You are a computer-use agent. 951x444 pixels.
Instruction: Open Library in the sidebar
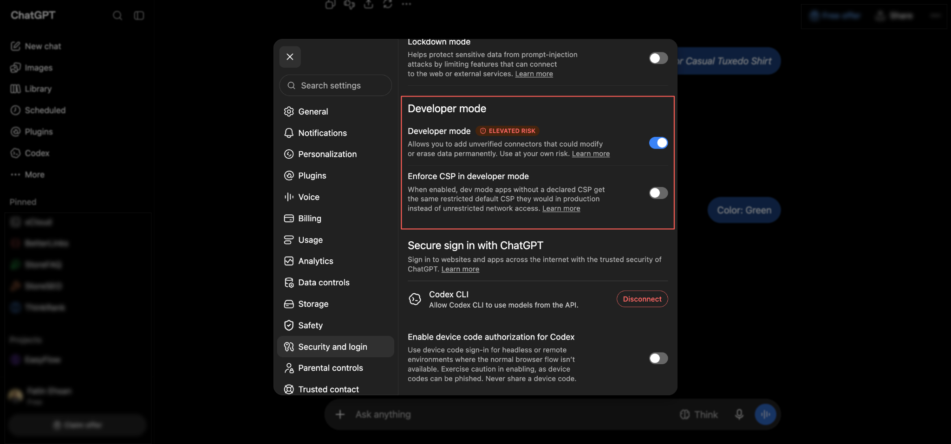pyautogui.click(x=31, y=89)
